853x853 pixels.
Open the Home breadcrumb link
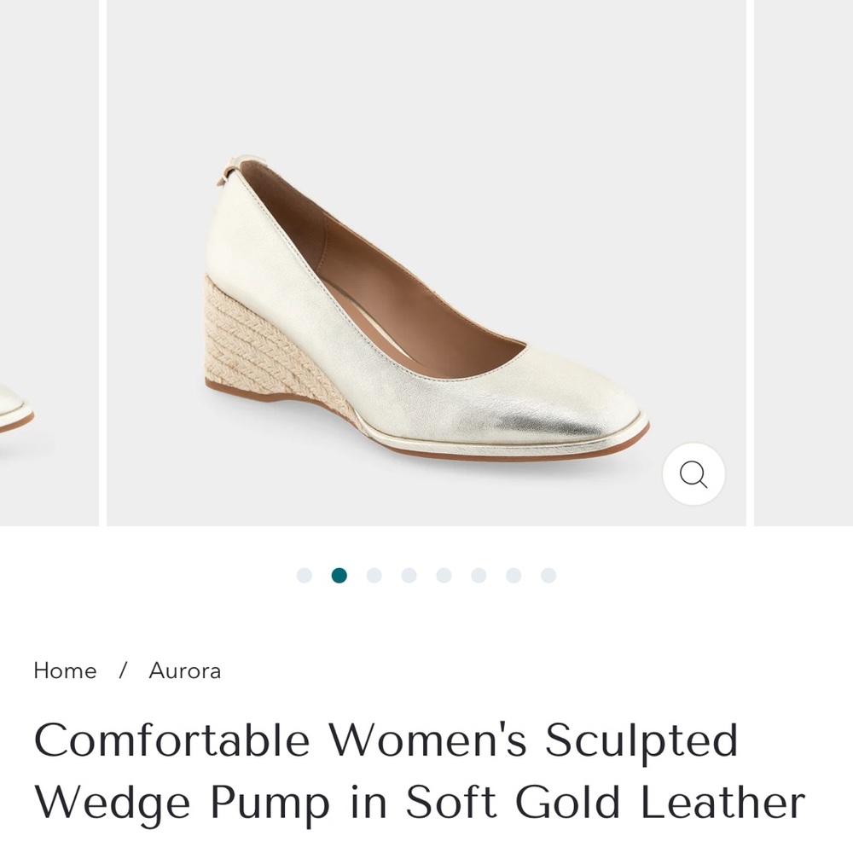tap(64, 670)
